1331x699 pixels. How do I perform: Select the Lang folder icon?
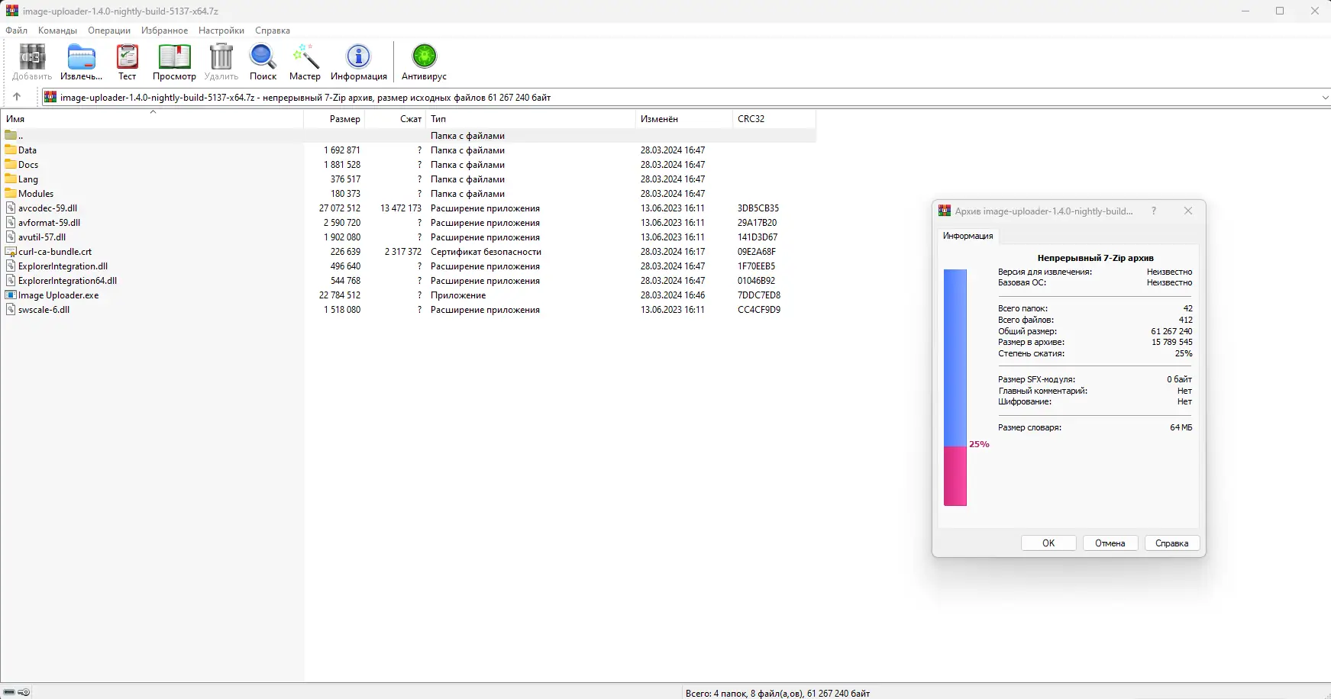[x=11, y=179]
